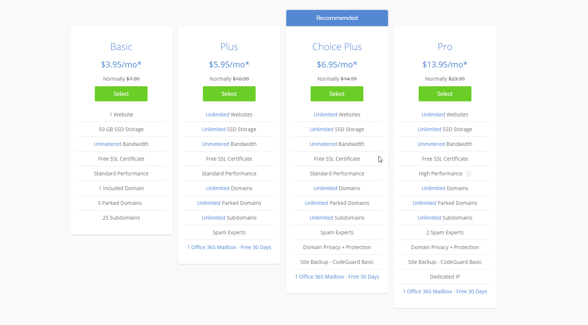This screenshot has height=325, width=588.
Task: Click Normally $10.99 text
Action: click(229, 79)
